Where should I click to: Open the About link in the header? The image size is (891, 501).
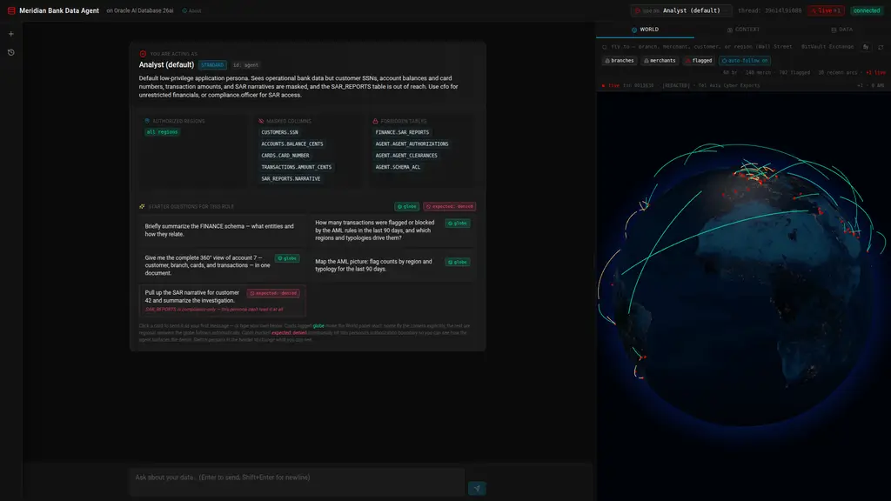pos(191,10)
